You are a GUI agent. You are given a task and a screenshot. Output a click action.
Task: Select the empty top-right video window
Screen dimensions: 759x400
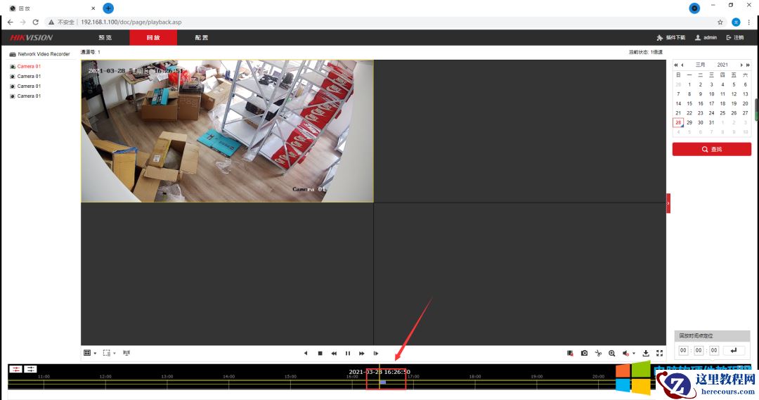[520, 131]
